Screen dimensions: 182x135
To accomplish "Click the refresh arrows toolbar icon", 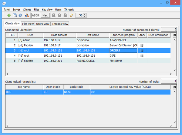I will pos(71,15).
